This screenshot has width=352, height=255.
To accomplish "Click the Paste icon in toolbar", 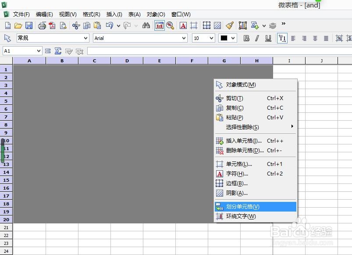I will [x=96, y=25].
